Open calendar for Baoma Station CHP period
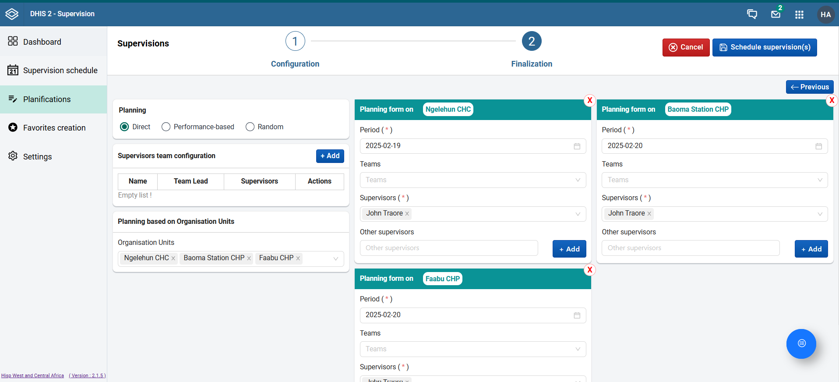The height and width of the screenshot is (382, 839). point(819,146)
